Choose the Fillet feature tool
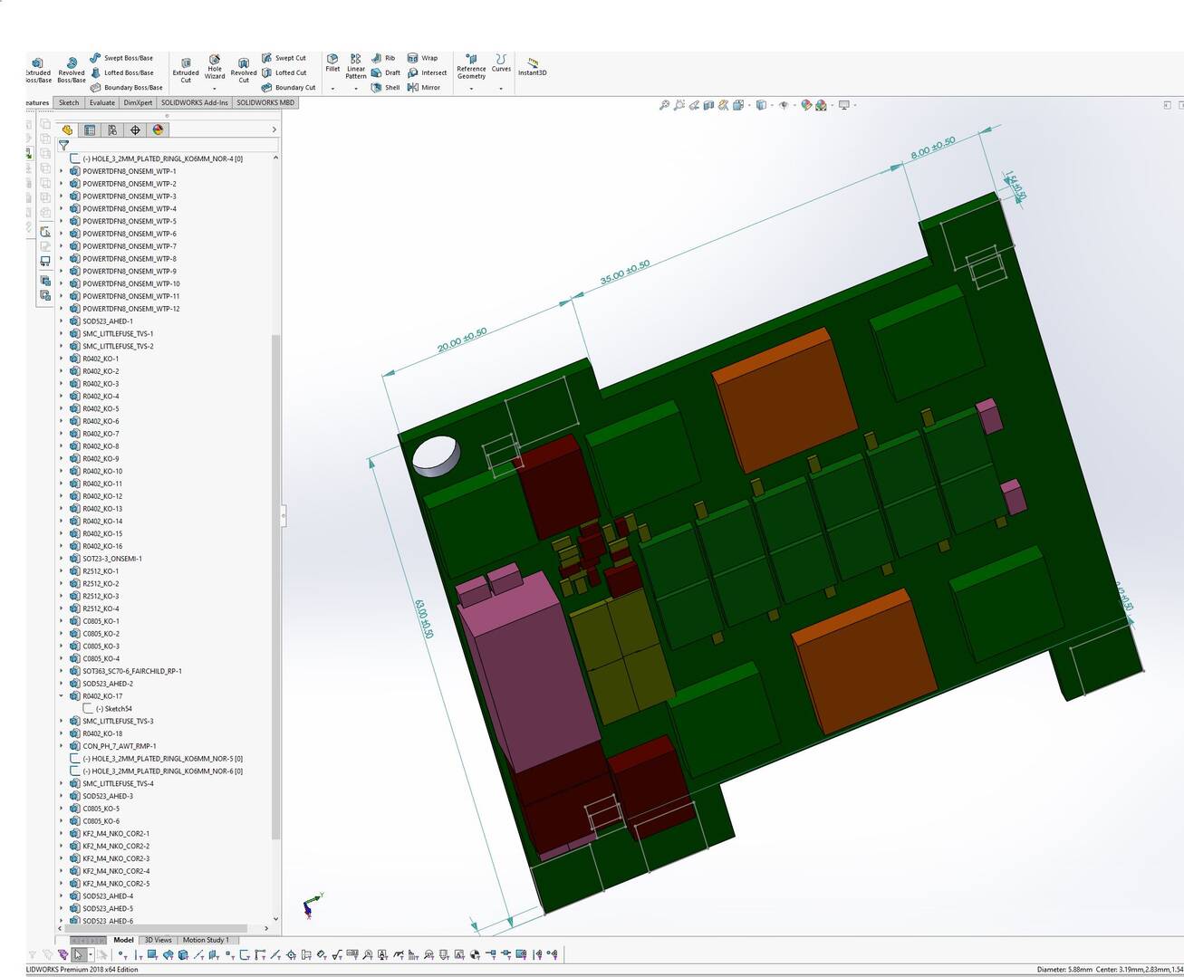1184x977 pixels. click(332, 62)
